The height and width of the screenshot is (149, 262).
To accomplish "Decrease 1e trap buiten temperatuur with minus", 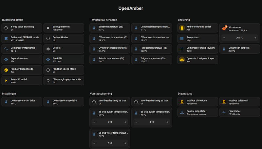I will click(x=94, y=122).
